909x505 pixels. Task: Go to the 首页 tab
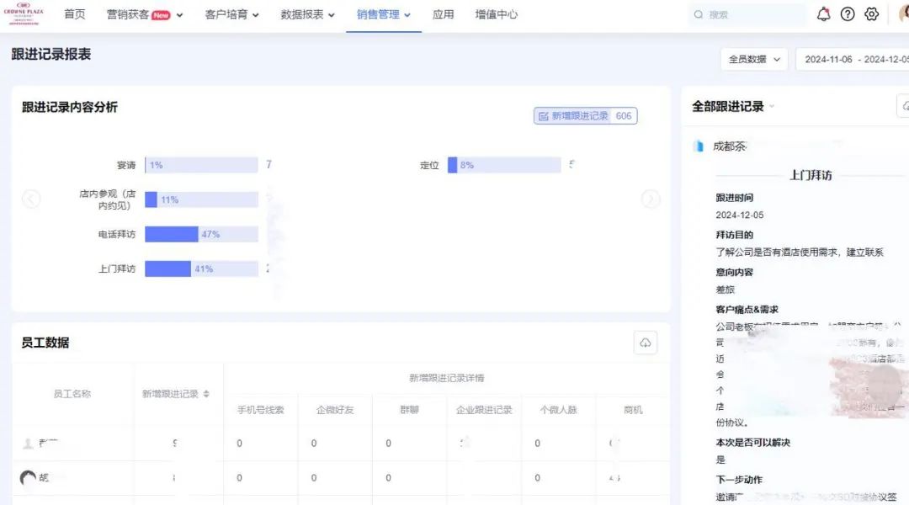[x=75, y=14]
